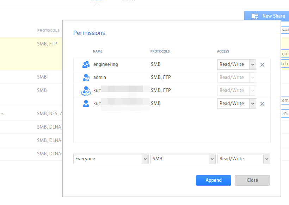Open the engineering access dropdown
Image resolution: width=289 pixels, height=205 pixels.
(236, 64)
